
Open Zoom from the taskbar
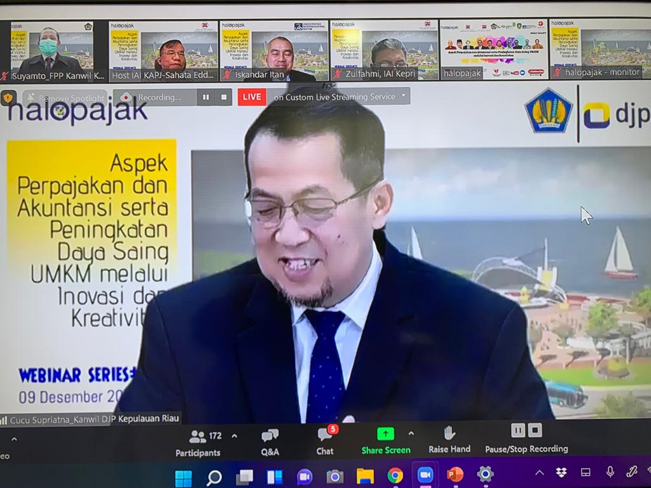pos(425,475)
